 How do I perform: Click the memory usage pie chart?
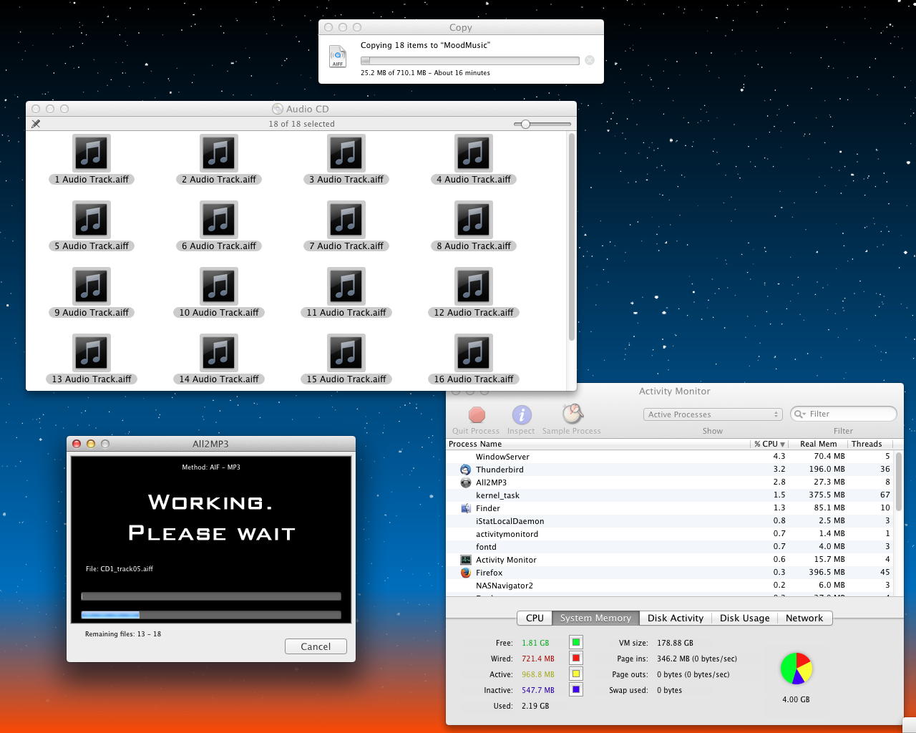(x=796, y=669)
